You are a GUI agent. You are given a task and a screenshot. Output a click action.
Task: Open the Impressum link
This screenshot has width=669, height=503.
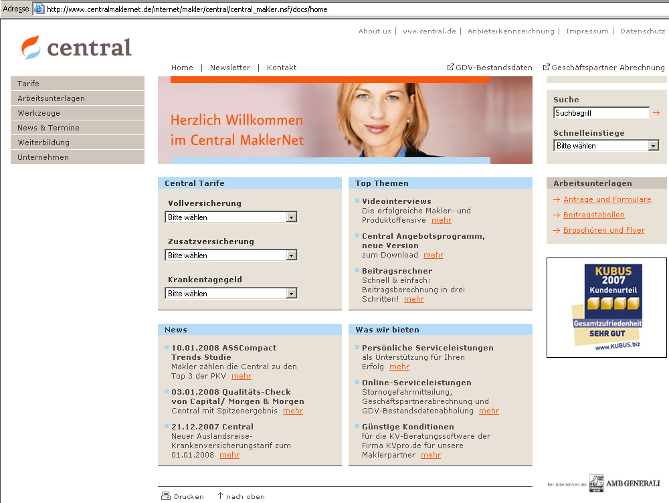pos(587,31)
